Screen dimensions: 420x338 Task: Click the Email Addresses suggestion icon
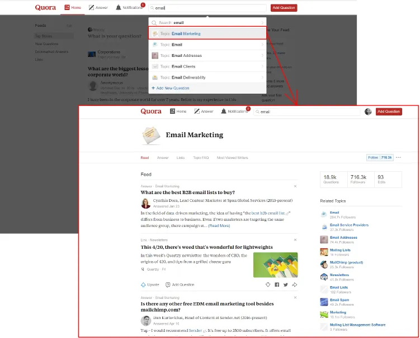(155, 56)
